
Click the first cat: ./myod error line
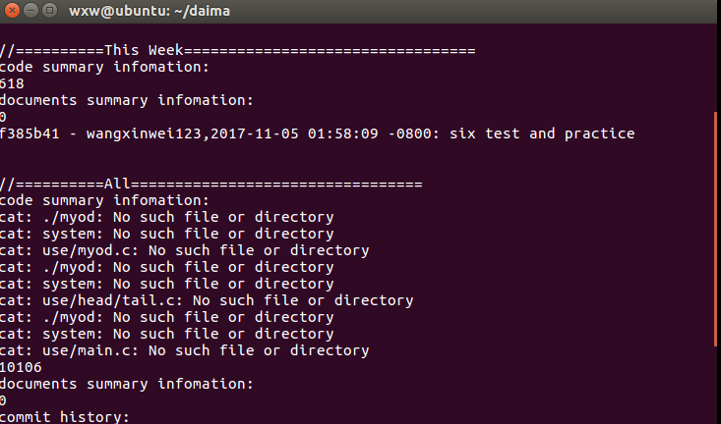click(166, 217)
